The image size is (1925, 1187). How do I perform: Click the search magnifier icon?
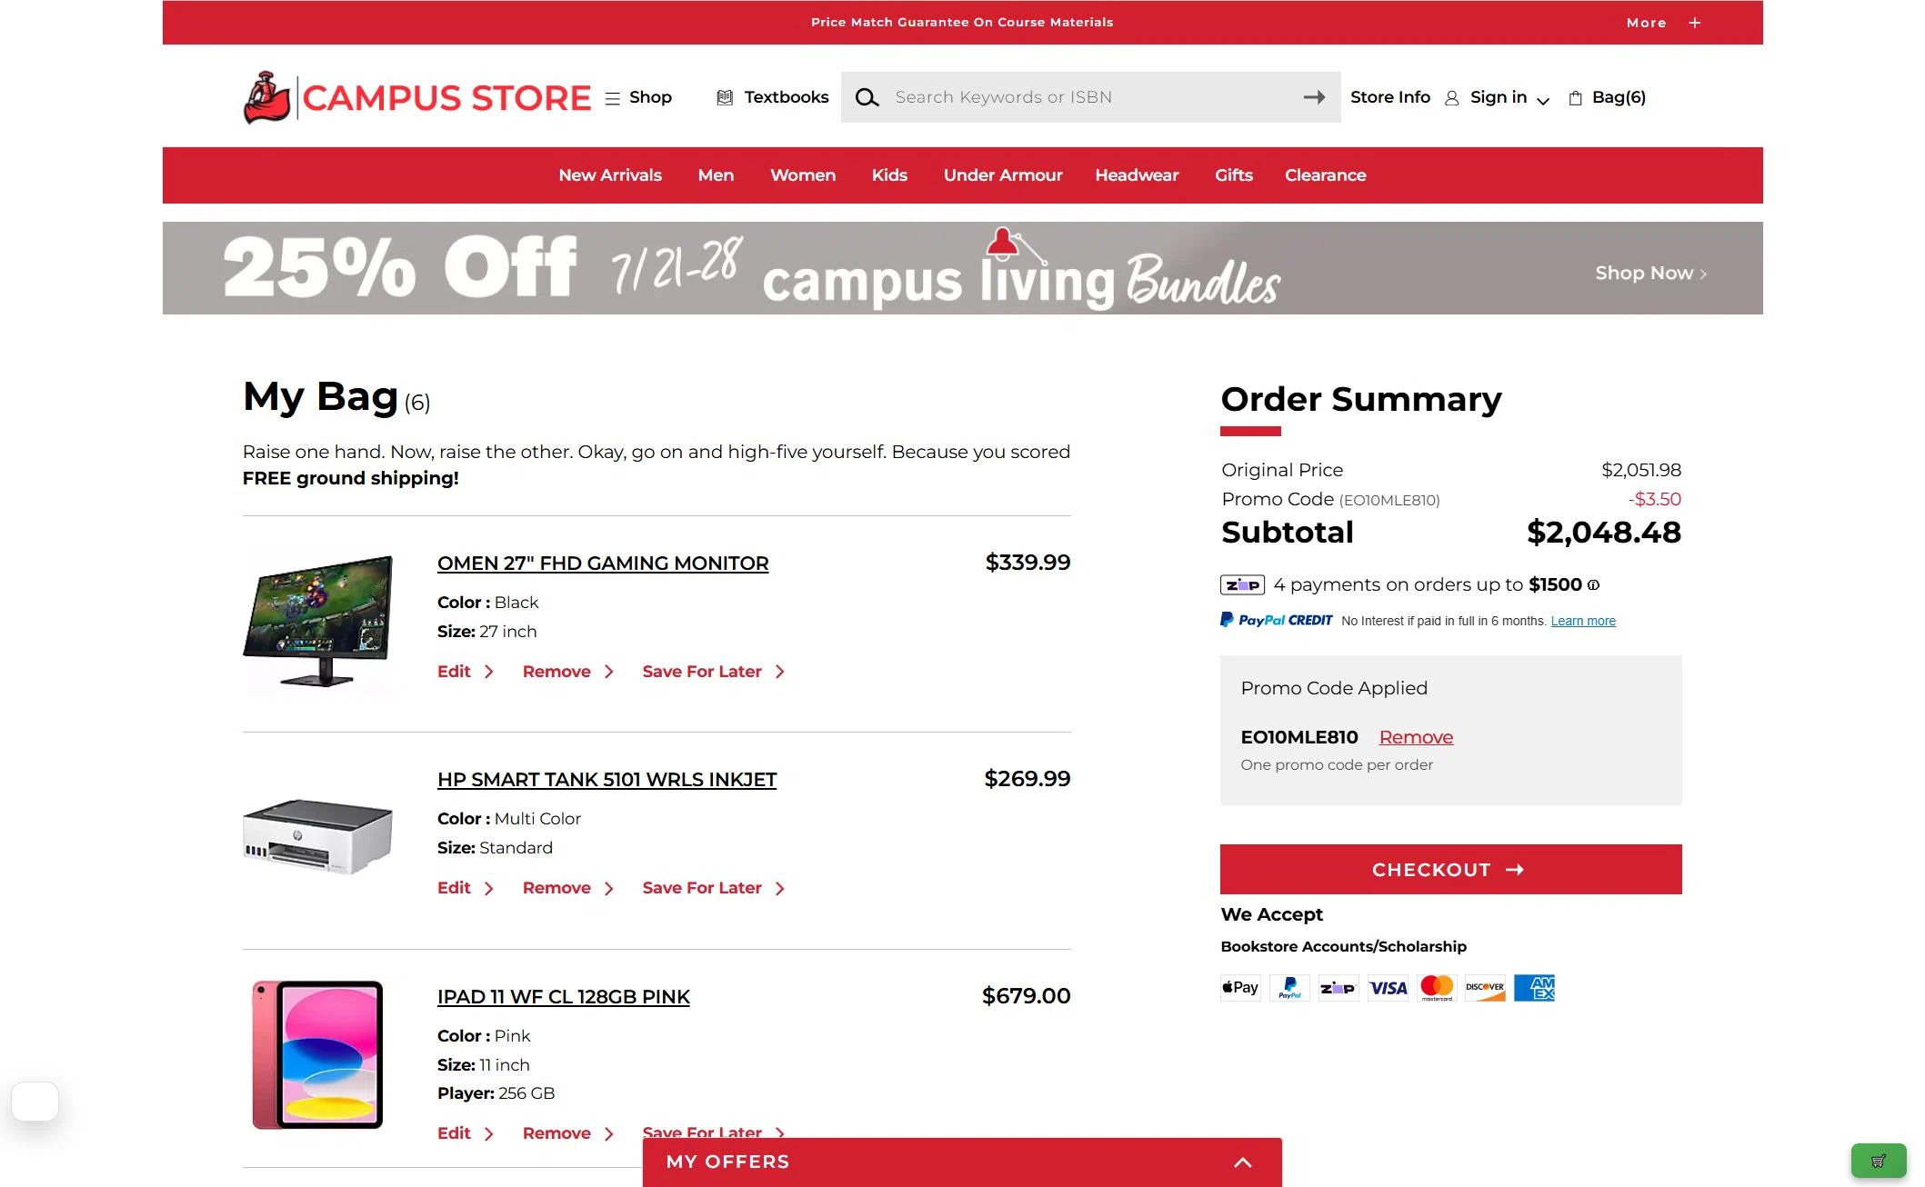(x=867, y=97)
